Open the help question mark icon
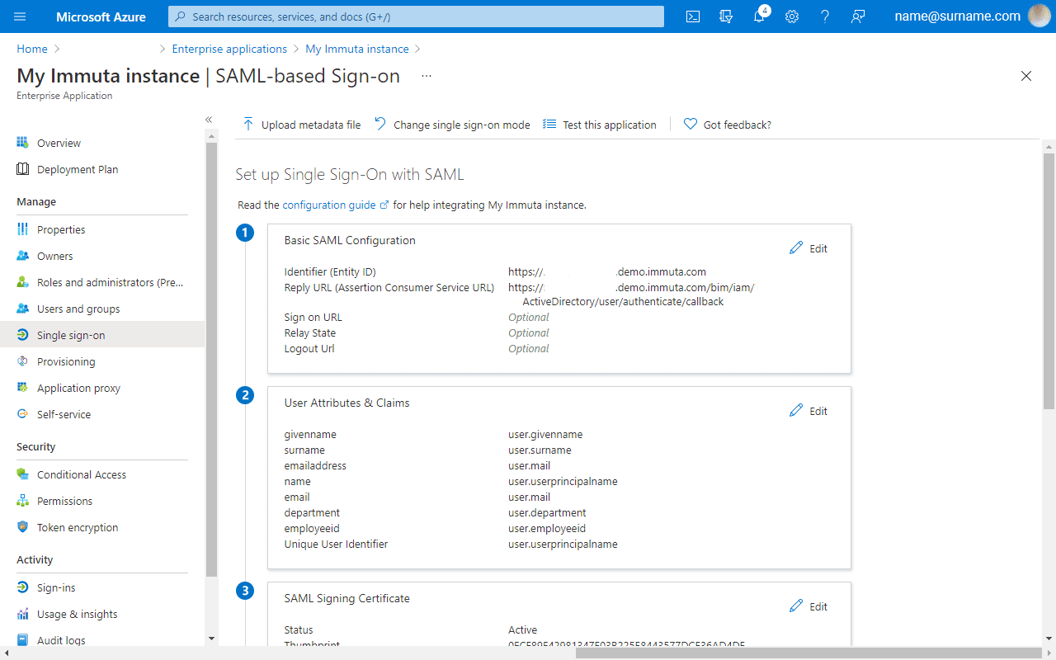Image resolution: width=1056 pixels, height=660 pixels. tap(825, 16)
